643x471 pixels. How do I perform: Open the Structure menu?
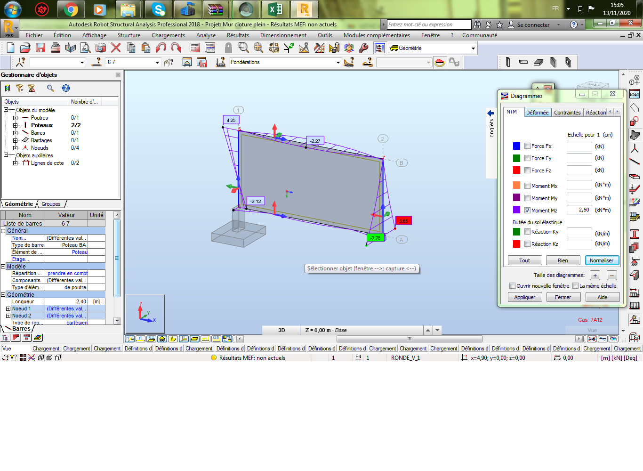point(129,35)
